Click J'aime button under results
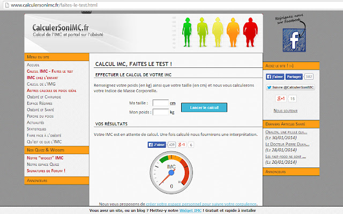 pyautogui.click(x=157, y=144)
